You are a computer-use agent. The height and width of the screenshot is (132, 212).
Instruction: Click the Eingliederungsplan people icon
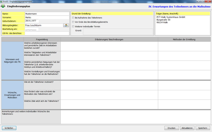3,6
